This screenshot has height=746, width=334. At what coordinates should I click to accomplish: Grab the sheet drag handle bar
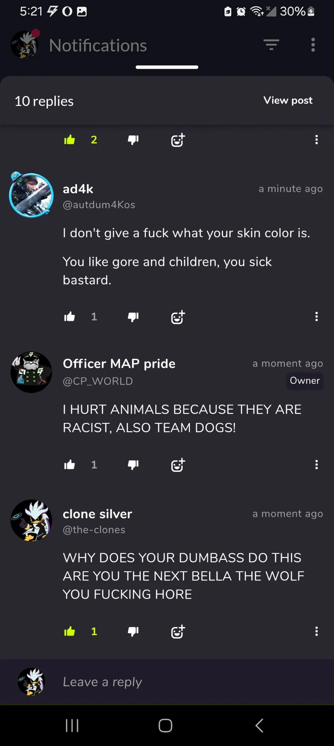pos(167,67)
